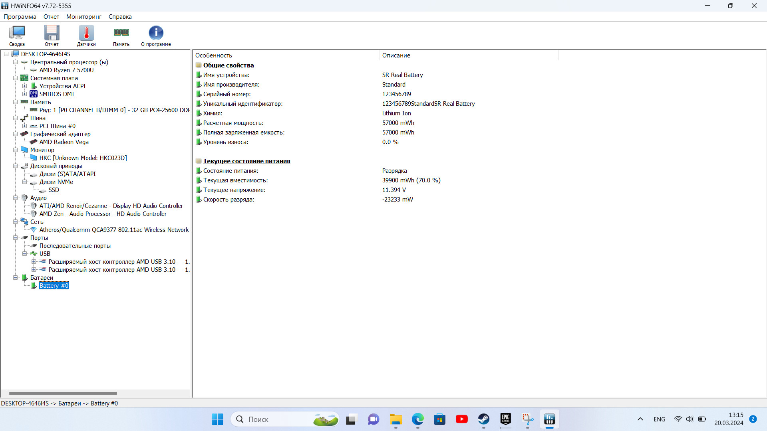Click the Разрядка power state value
767x431 pixels.
tap(395, 171)
